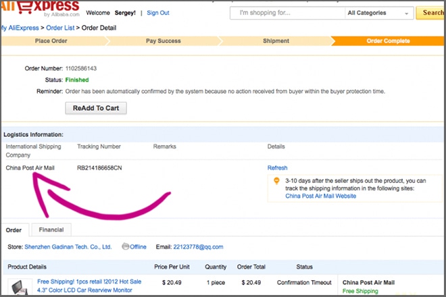Open the My AliExpress breadcrumb link
Screen dimensions: 446x297
click(x=20, y=28)
